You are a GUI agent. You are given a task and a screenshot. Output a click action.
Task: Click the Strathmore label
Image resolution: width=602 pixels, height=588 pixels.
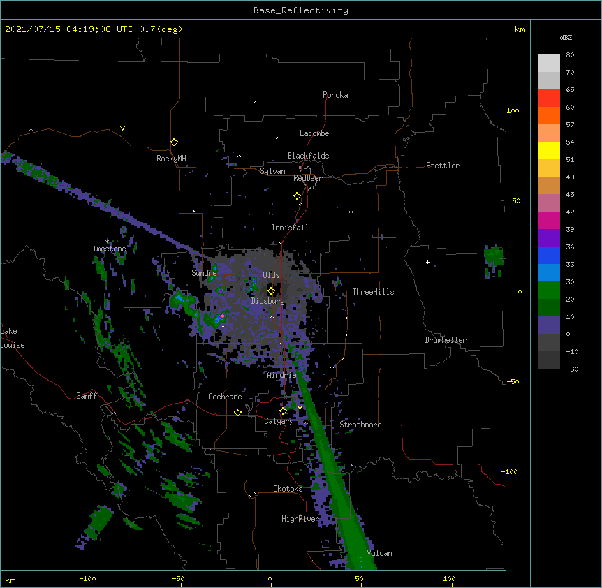[x=360, y=425]
